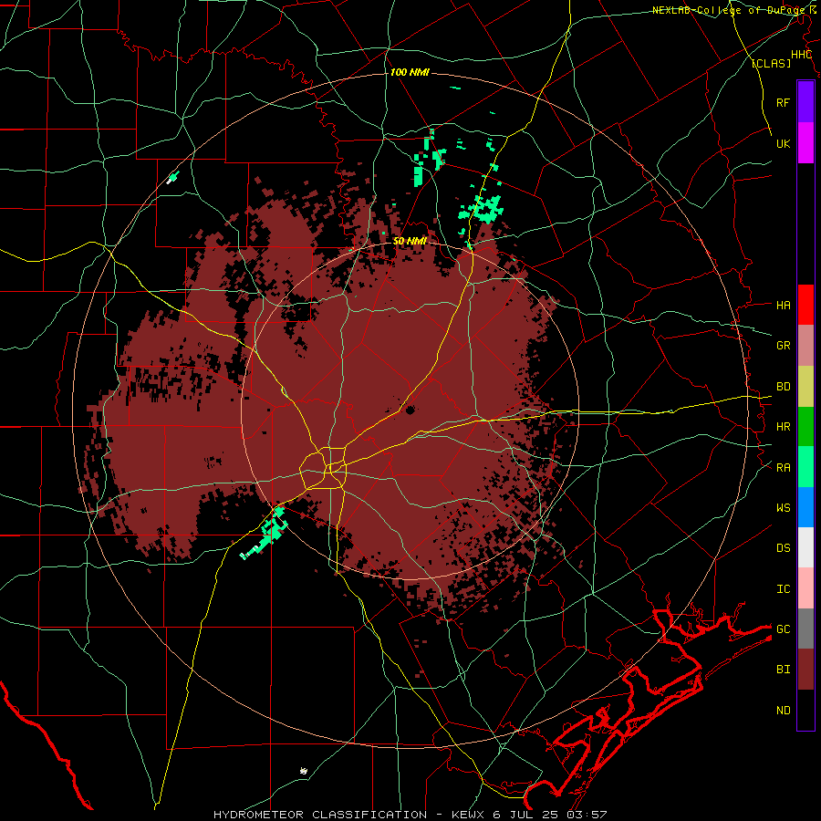821x821 pixels.
Task: Click the "HR" legend label
Action: click(784, 427)
